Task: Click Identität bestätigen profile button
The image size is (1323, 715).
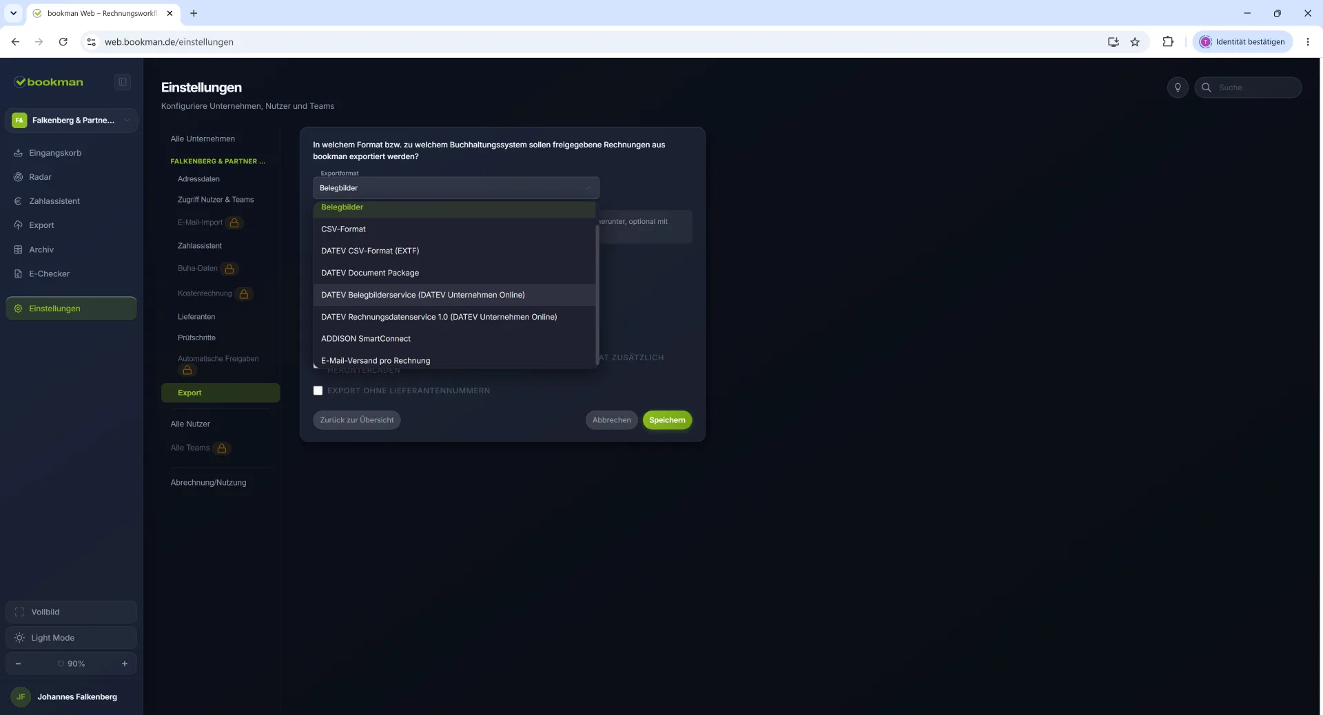Action: [1243, 42]
